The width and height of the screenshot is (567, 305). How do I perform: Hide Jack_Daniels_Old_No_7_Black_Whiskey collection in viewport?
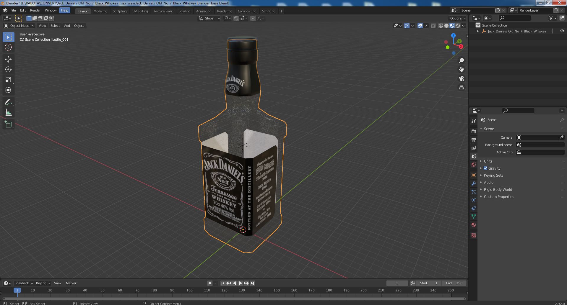(562, 31)
